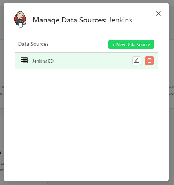
Task: Click the green New Data Source button
Action: click(131, 44)
